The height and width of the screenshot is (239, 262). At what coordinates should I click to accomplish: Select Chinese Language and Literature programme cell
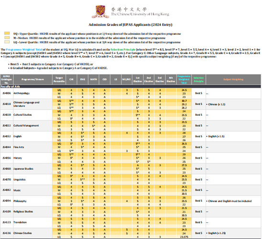point(26,104)
